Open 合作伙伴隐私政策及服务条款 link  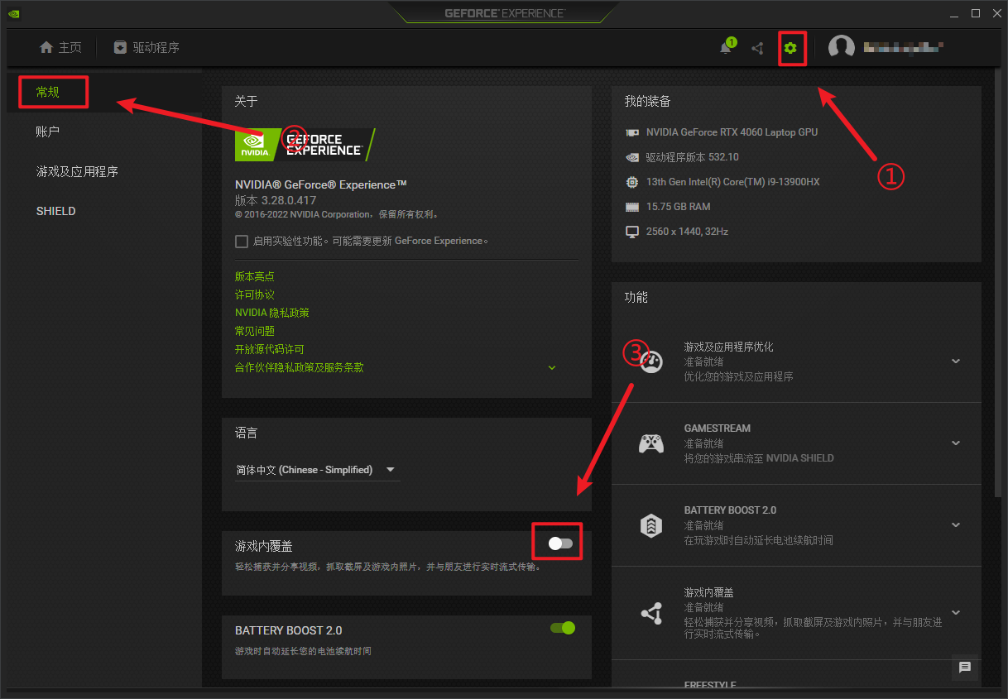pyautogui.click(x=300, y=367)
